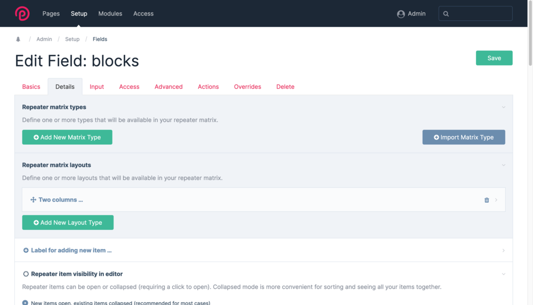Screen dimensions: 533x305
Task: Click Add New Matrix Type button
Action: [x=67, y=137]
